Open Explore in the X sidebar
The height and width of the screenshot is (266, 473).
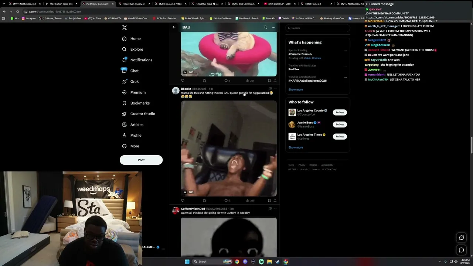coord(133,49)
